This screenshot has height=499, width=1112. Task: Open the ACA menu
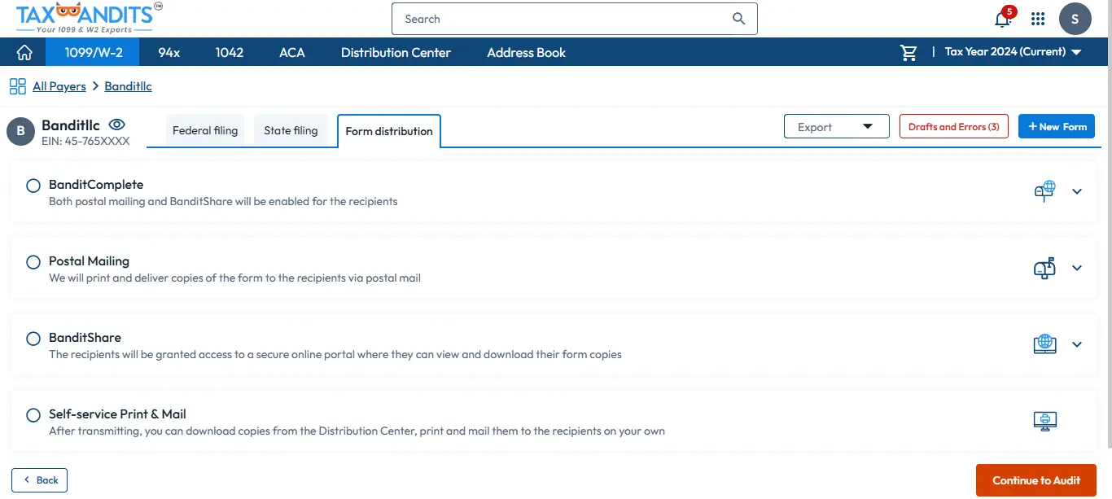click(292, 52)
